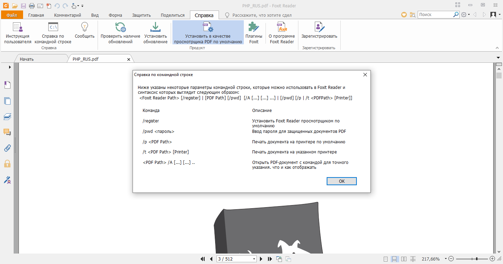Image resolution: width=503 pixels, height=264 pixels.
Task: Undo the last action
Action: point(57,6)
